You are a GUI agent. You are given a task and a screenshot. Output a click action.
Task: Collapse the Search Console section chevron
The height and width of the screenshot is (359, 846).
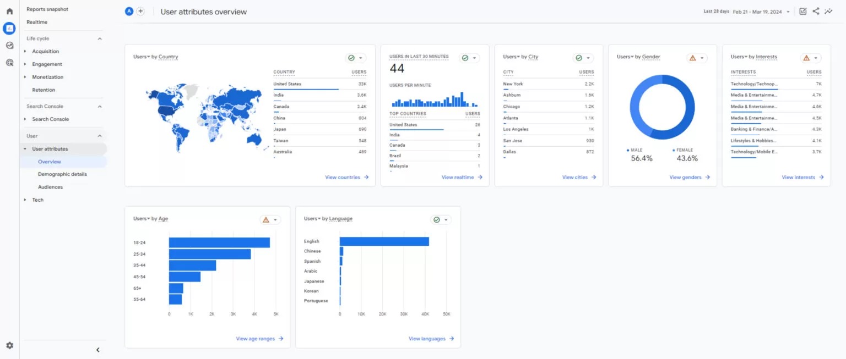pos(100,106)
